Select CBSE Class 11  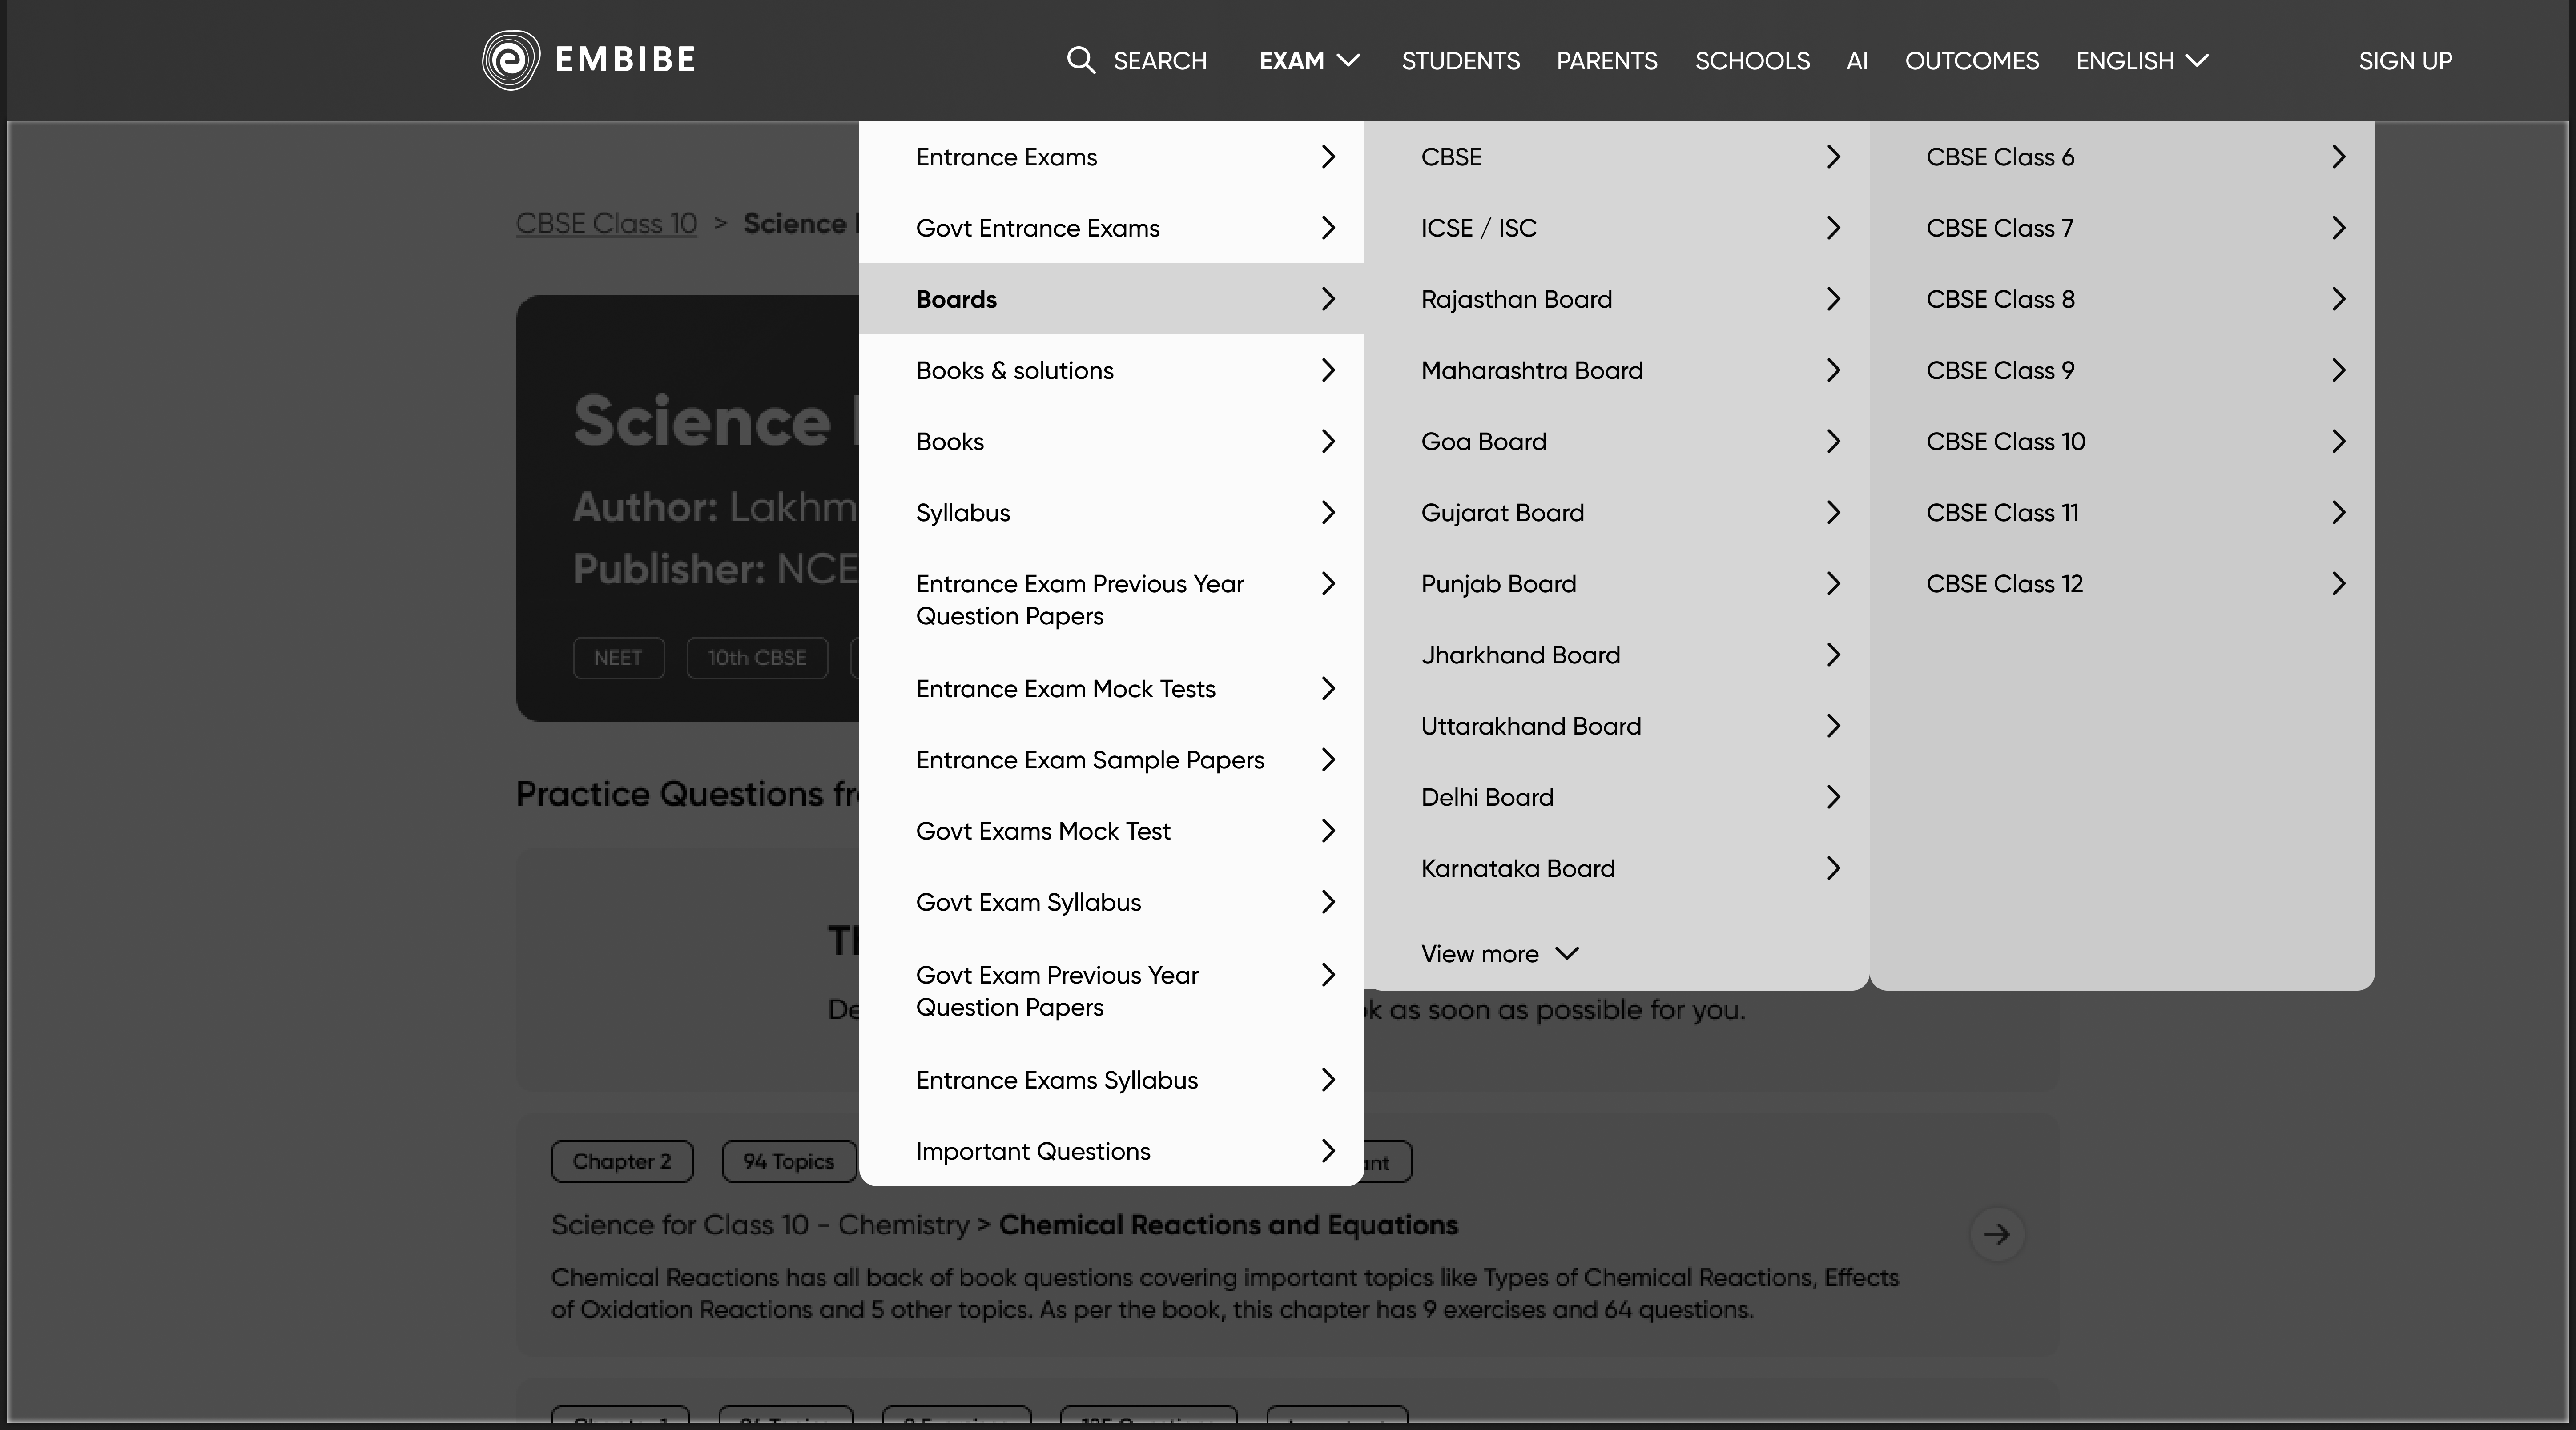click(2122, 512)
